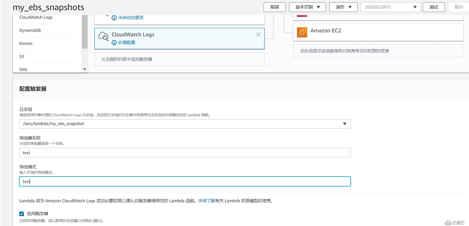Viewport: 469px width, 226px height.
Task: Uncheck the 启用触发器 checkbox
Action: (x=22, y=214)
